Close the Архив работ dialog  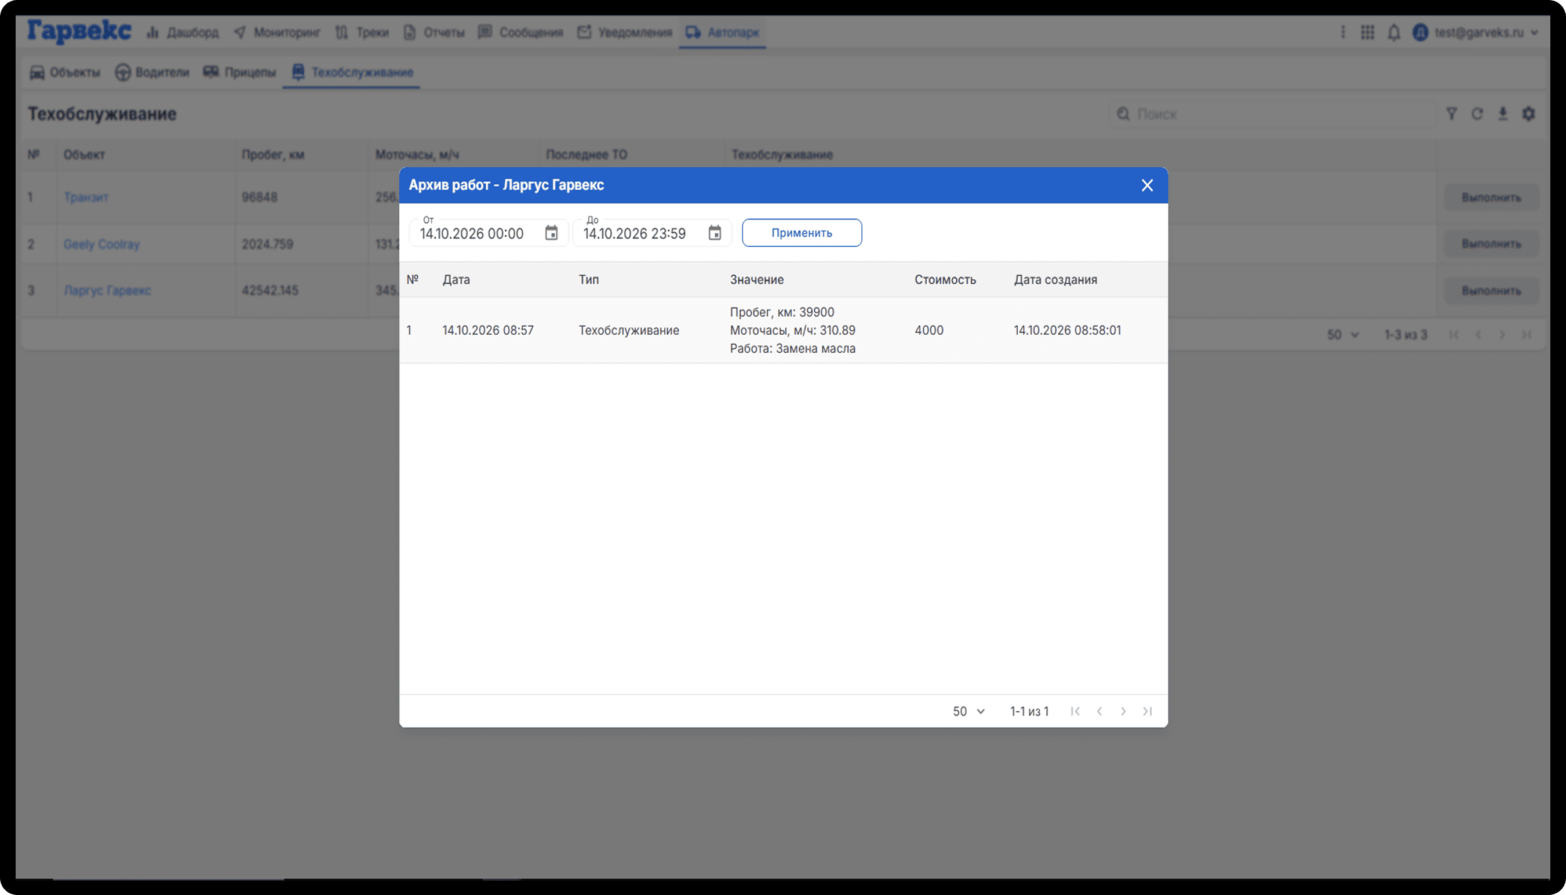click(x=1146, y=185)
